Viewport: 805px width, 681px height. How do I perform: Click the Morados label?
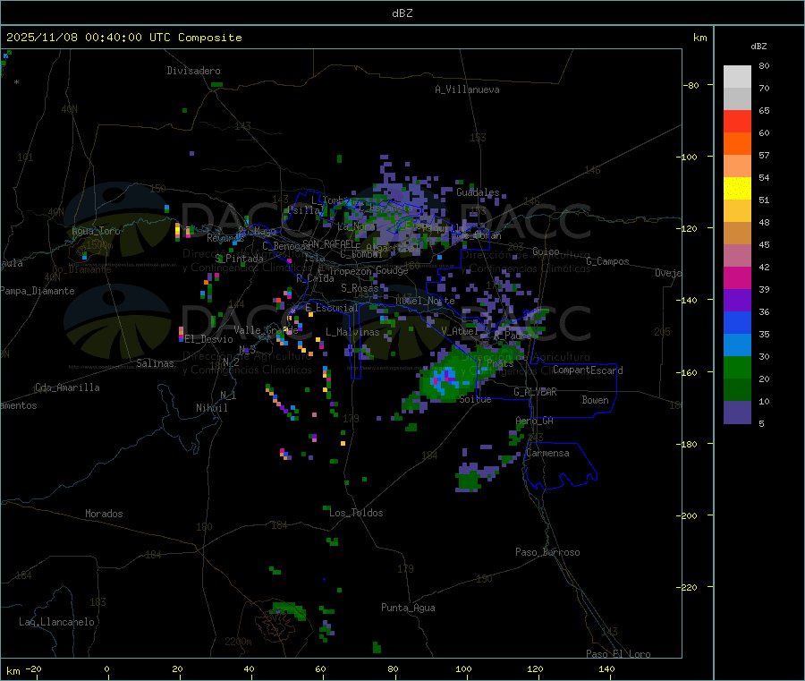tap(105, 514)
